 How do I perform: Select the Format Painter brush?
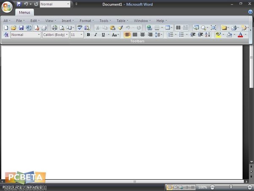click(120, 28)
